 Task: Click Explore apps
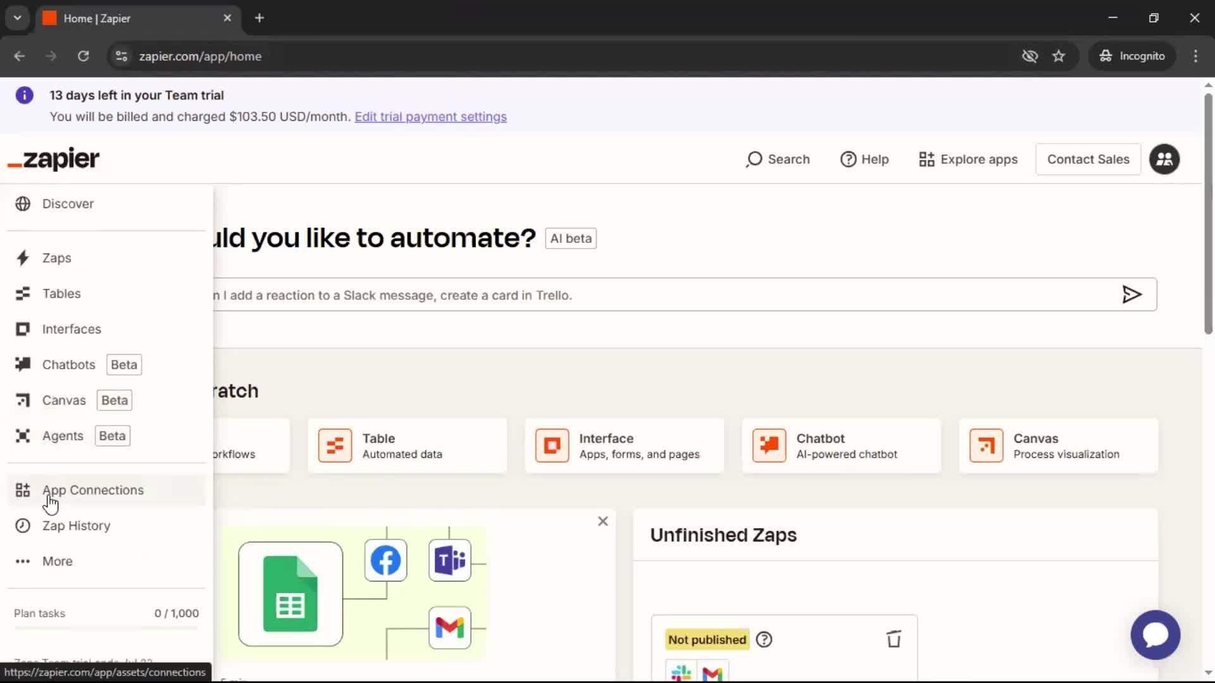point(968,159)
